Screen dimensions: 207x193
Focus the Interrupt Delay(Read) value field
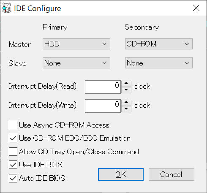pyautogui.click(x=103, y=87)
